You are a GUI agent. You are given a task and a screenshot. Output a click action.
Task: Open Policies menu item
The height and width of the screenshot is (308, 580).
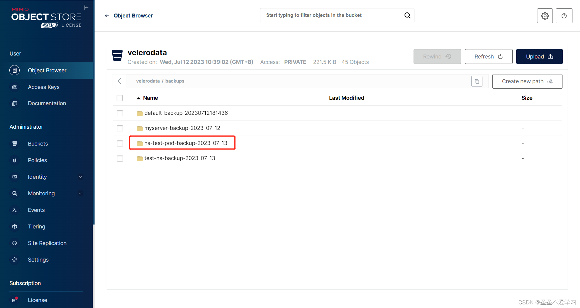[37, 160]
